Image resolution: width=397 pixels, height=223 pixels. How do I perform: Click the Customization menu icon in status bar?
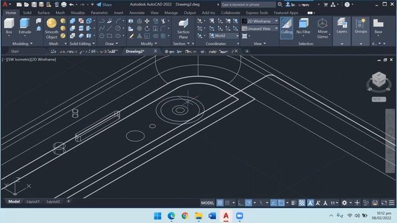click(x=391, y=203)
